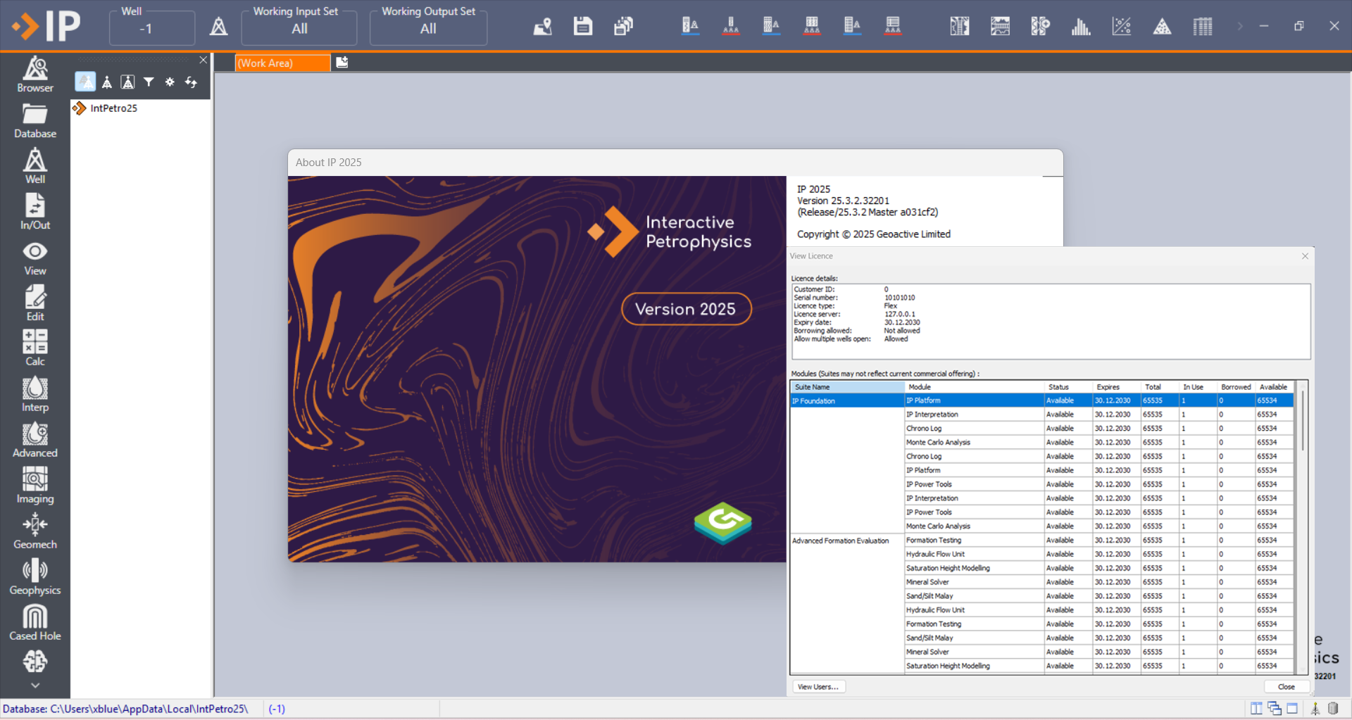Viewport: 1352px width, 720px height.
Task: Open the Edit sidebar menu
Action: click(x=35, y=303)
